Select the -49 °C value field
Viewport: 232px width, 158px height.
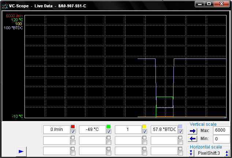click(92, 129)
